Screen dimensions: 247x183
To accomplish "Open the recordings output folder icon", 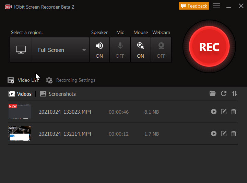I will click(x=212, y=93).
